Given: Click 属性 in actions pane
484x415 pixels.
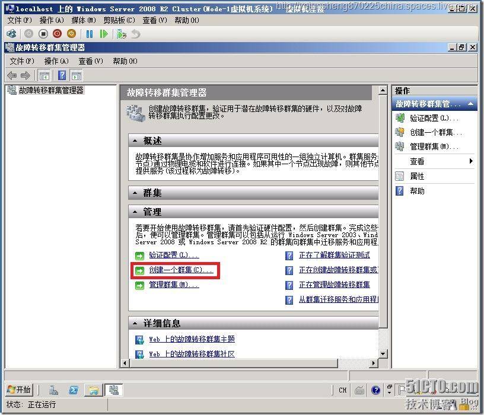Looking at the screenshot, I should 417,176.
